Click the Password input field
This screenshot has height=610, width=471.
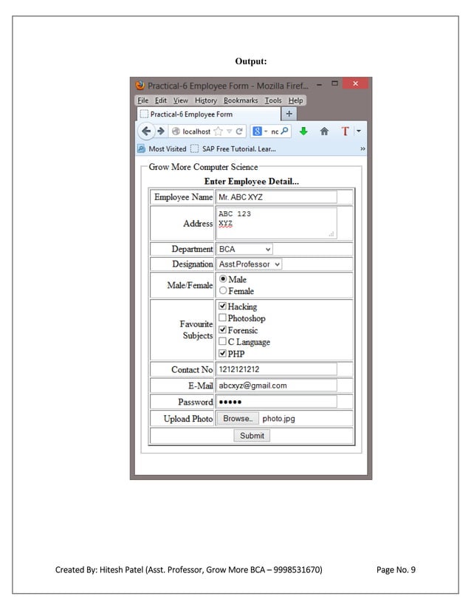[276, 402]
